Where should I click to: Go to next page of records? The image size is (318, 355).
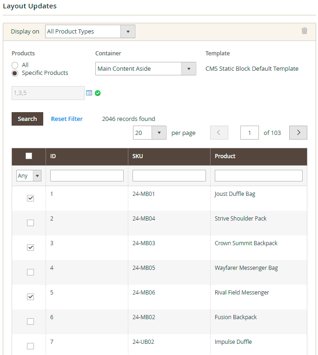298,133
